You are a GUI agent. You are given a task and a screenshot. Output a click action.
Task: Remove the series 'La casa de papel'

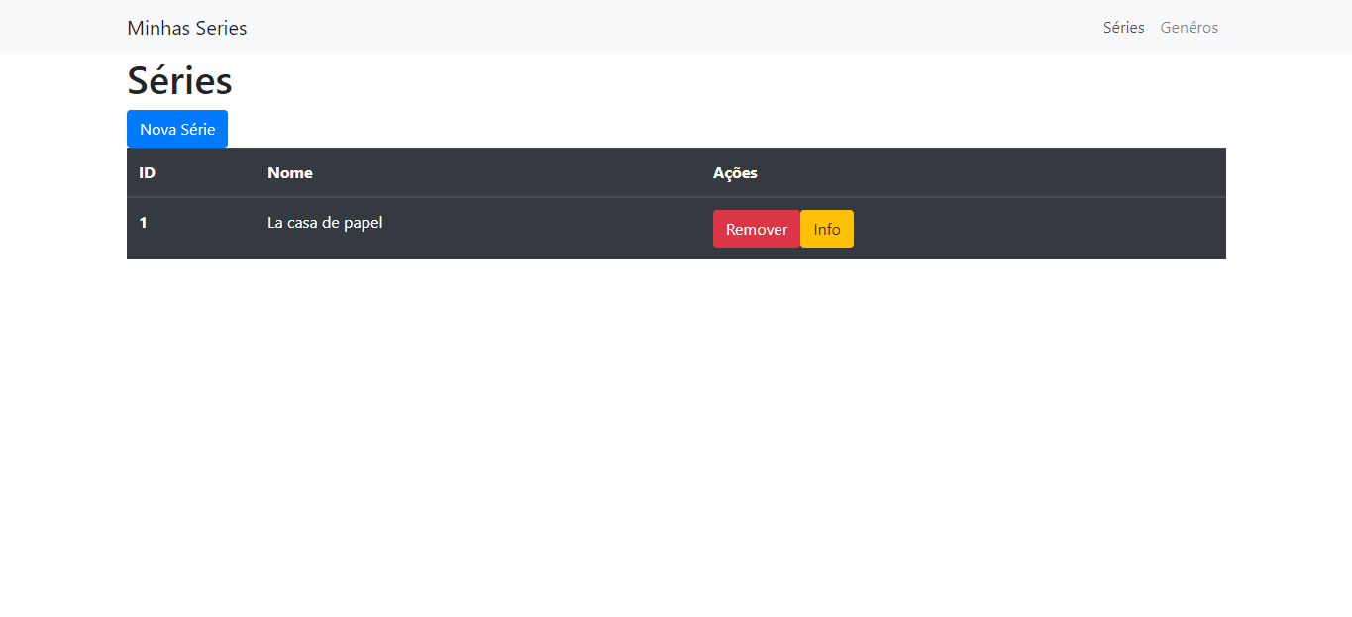pos(756,229)
